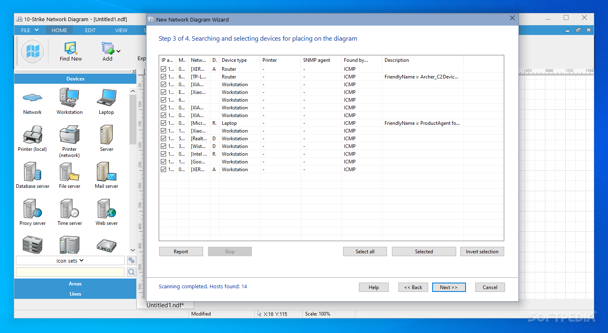The image size is (608, 333).
Task: Select the Network cloud device icon
Action: pos(33,98)
